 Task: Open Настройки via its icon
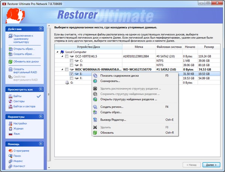[x=10, y=124]
